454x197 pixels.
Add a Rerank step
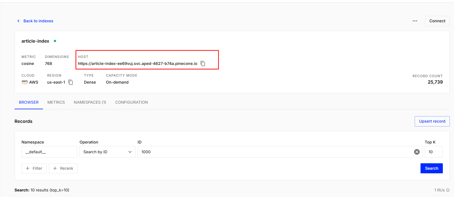(63, 168)
